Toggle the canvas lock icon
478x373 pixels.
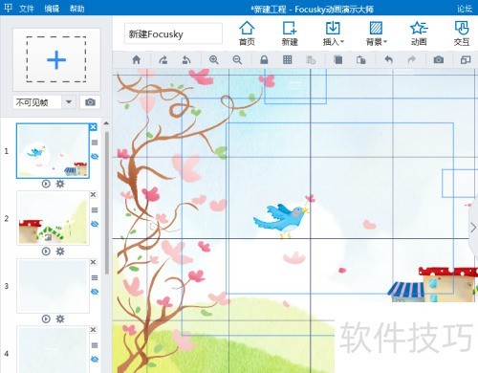pos(264,59)
